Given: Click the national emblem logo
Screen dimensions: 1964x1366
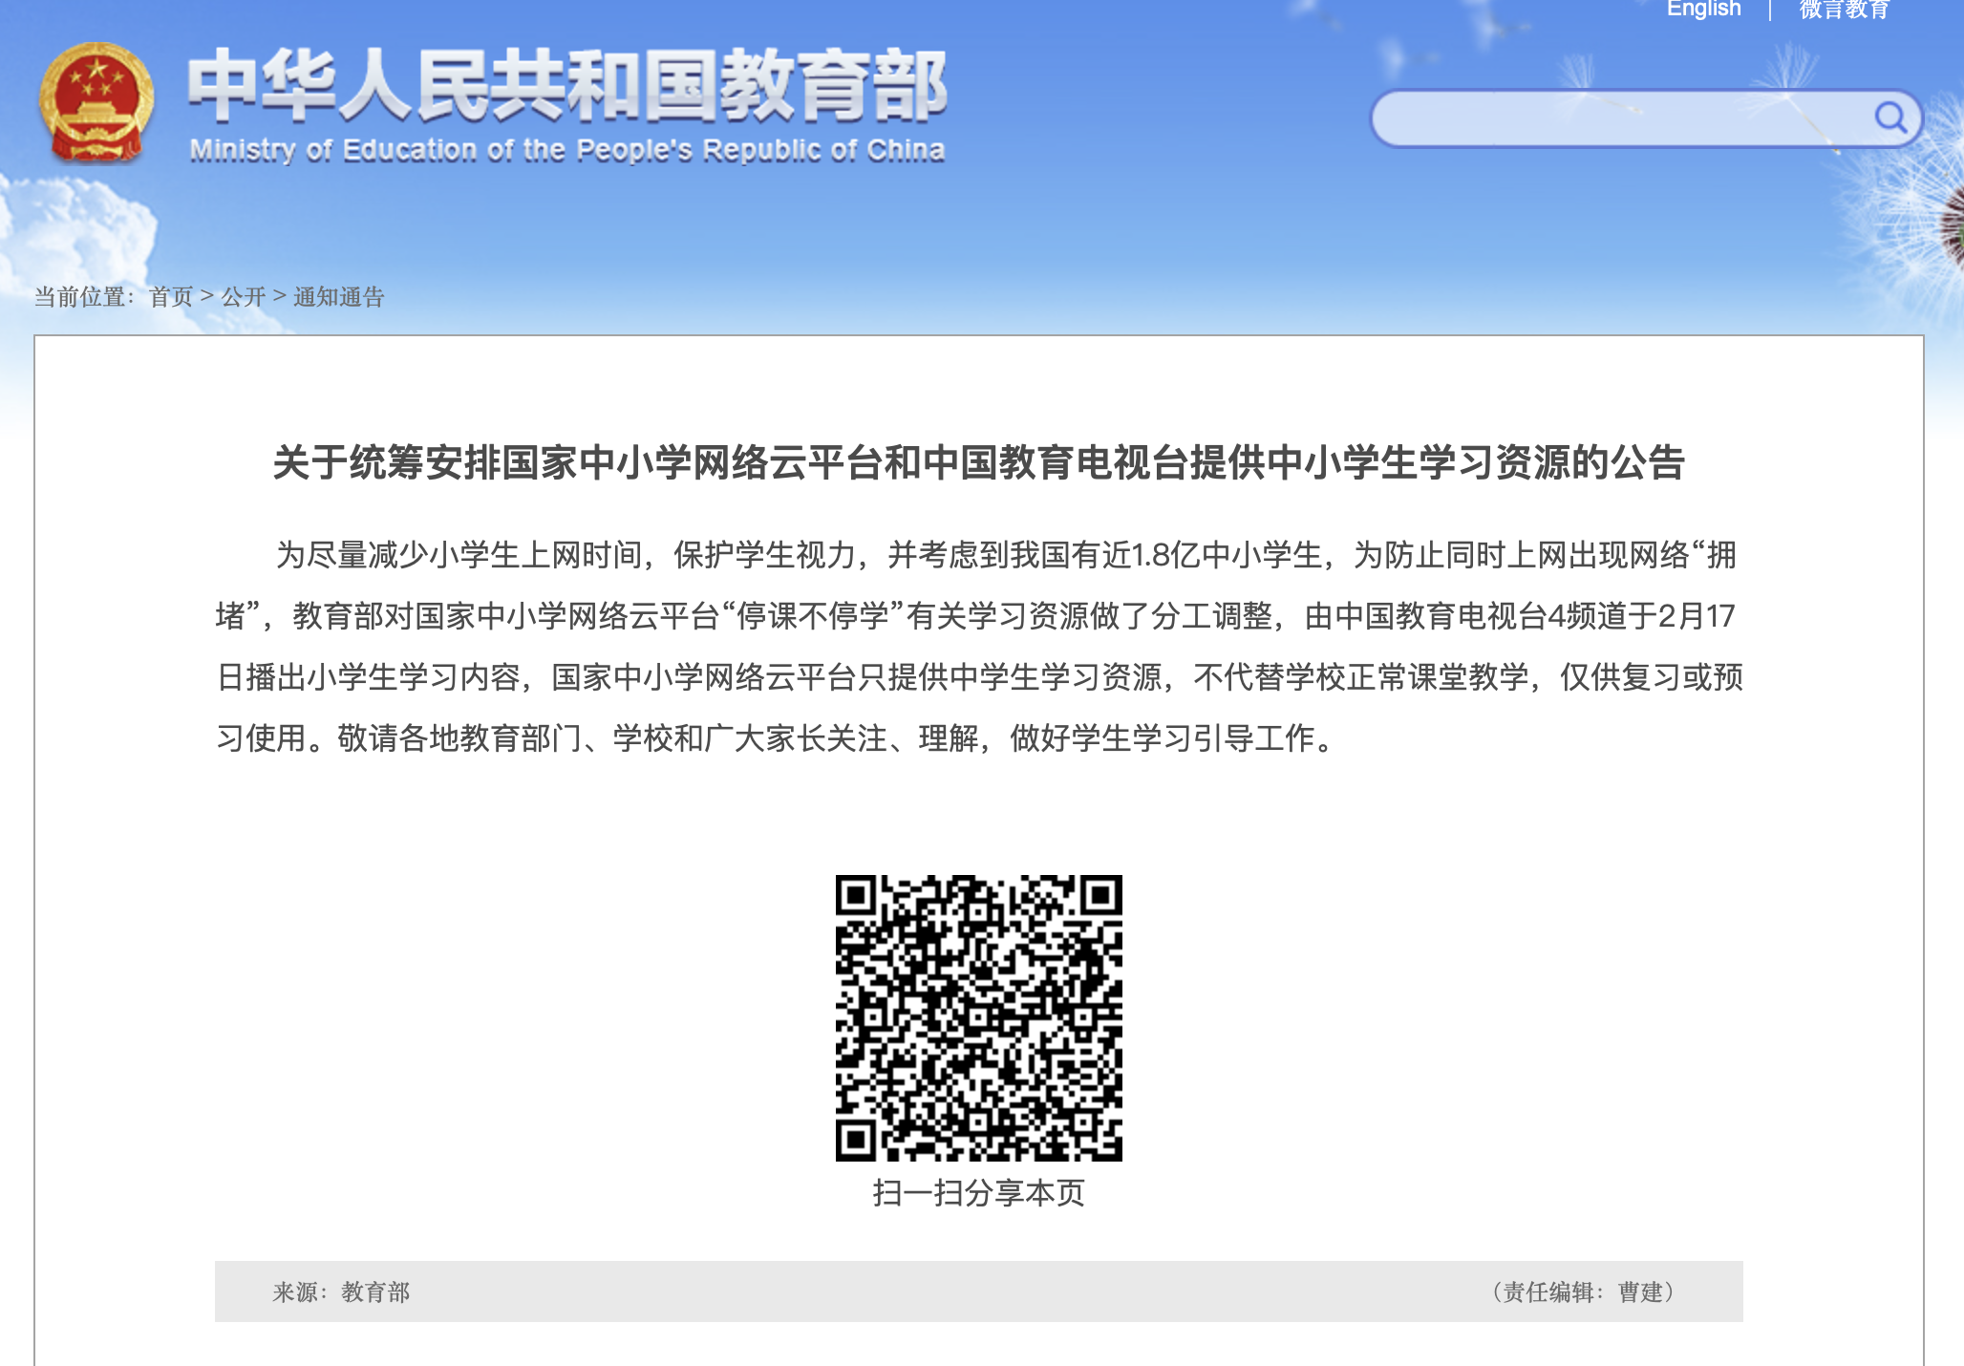Looking at the screenshot, I should tap(96, 104).
